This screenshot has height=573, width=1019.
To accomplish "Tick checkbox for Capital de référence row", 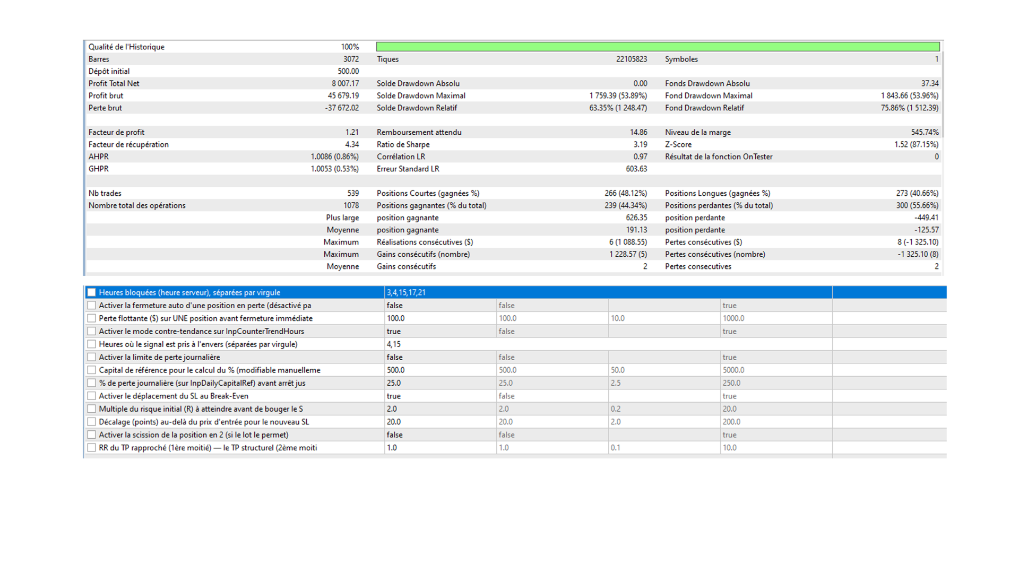I will coord(92,370).
